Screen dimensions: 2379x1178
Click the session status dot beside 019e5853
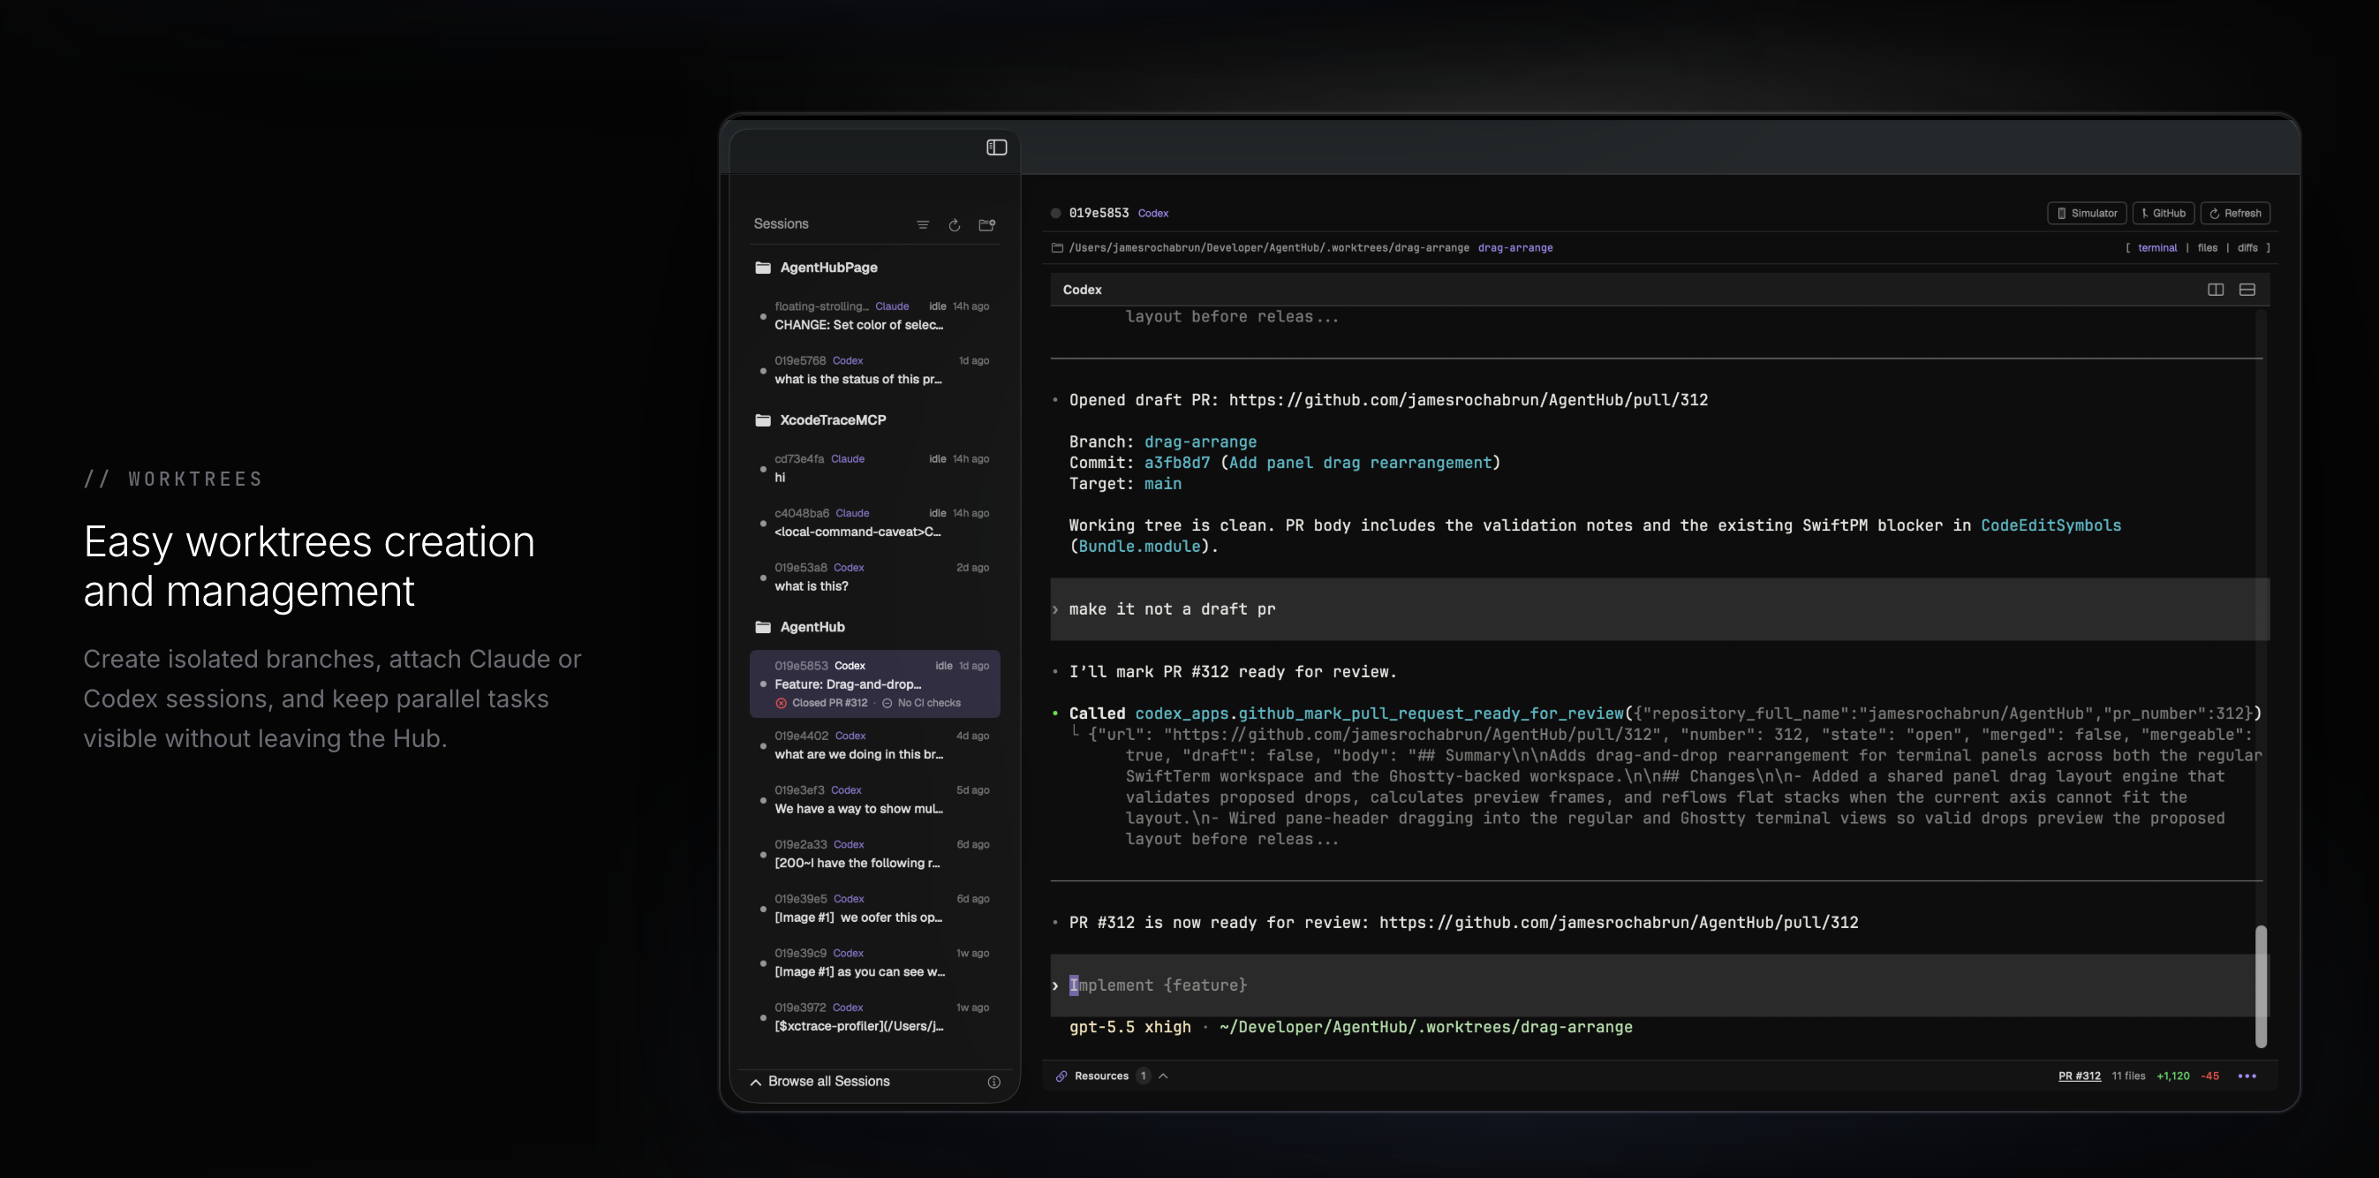pyautogui.click(x=1055, y=214)
